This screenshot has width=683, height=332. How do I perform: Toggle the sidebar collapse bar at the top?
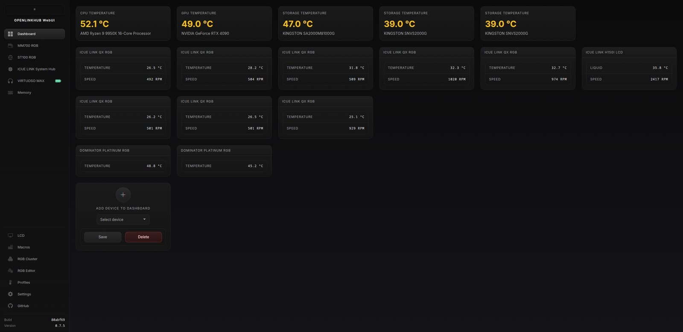coord(35,9)
